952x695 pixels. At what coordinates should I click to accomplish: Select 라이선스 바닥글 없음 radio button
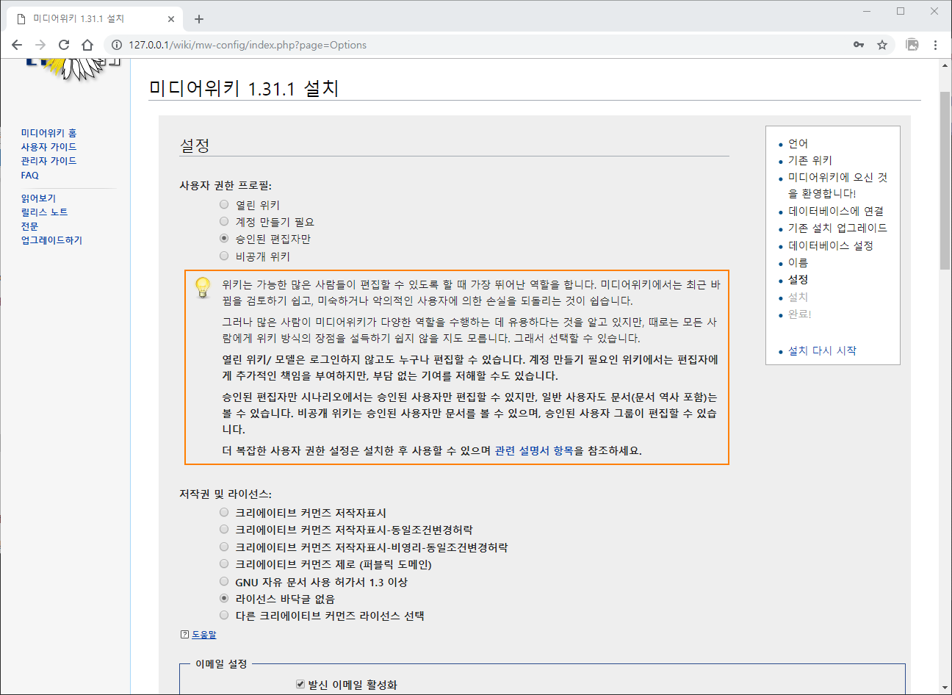[224, 598]
